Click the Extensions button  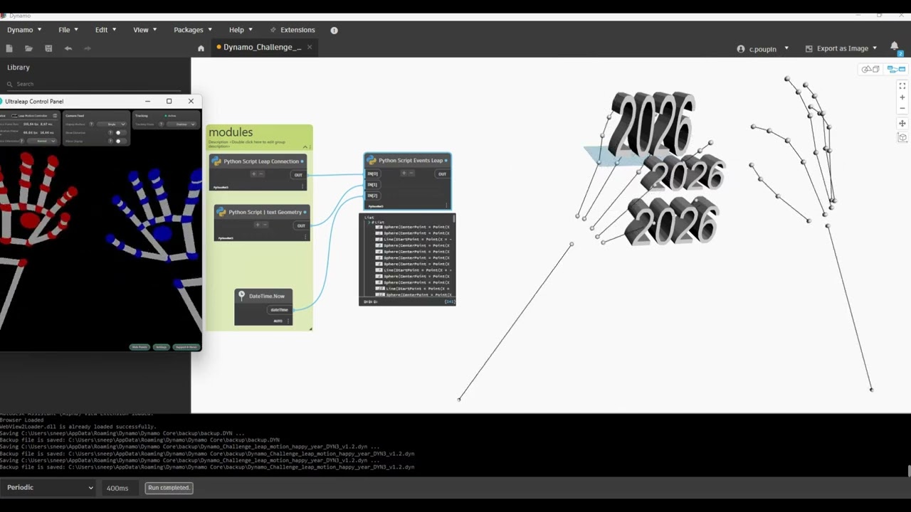click(293, 30)
